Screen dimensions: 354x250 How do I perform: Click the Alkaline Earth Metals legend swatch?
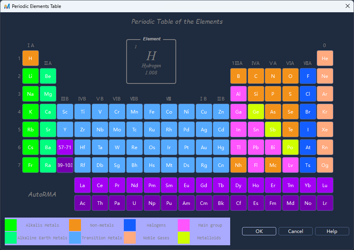[x=11, y=238]
